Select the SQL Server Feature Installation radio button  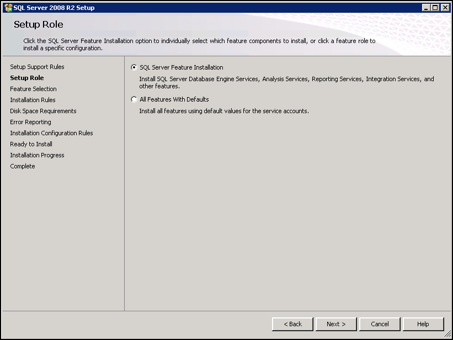pos(134,67)
